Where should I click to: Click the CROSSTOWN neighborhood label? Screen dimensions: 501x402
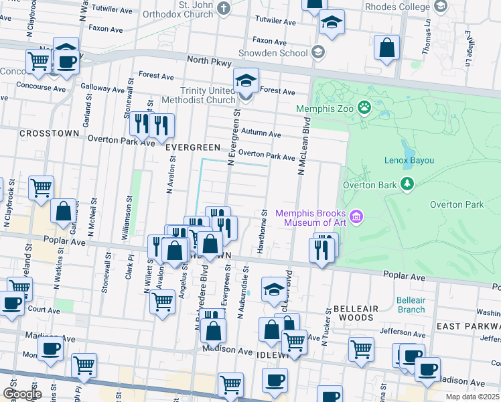(x=49, y=133)
